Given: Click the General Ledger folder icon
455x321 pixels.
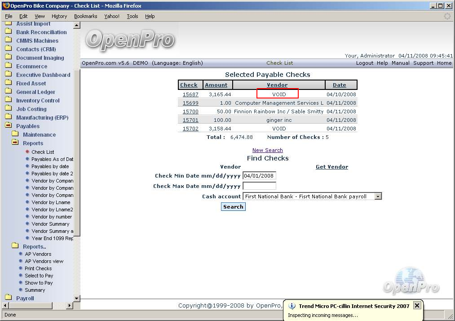Looking at the screenshot, I should point(8,92).
